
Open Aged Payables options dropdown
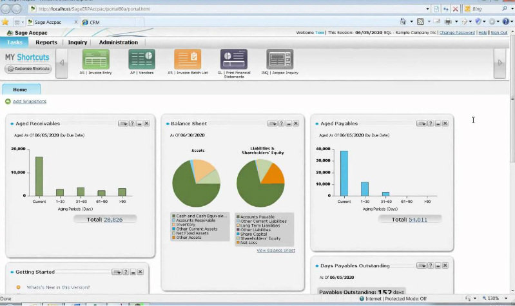[x=422, y=124]
